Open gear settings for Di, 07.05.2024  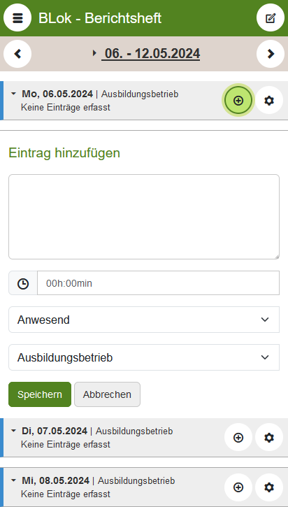pyautogui.click(x=269, y=438)
